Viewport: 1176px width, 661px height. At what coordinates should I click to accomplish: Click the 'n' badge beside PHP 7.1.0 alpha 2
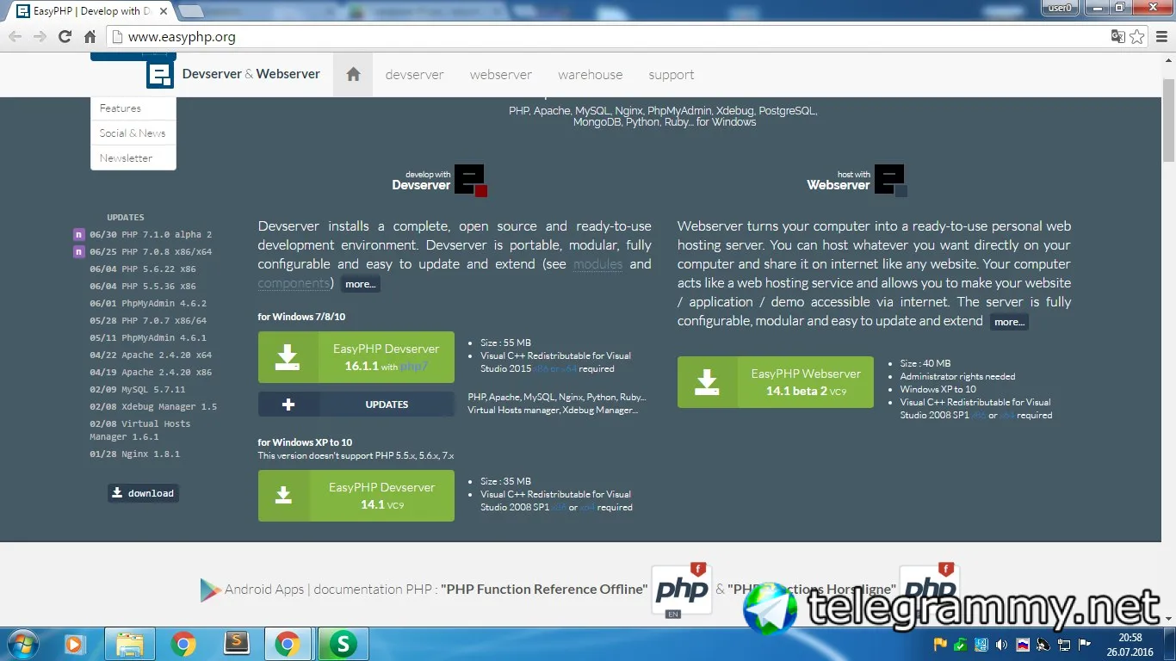point(79,234)
